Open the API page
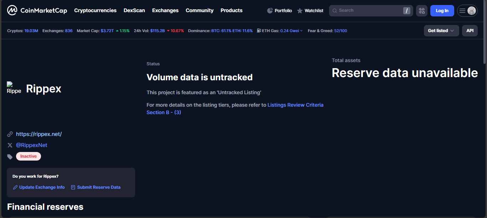Viewport: 487px width, 218px height. coord(470,31)
